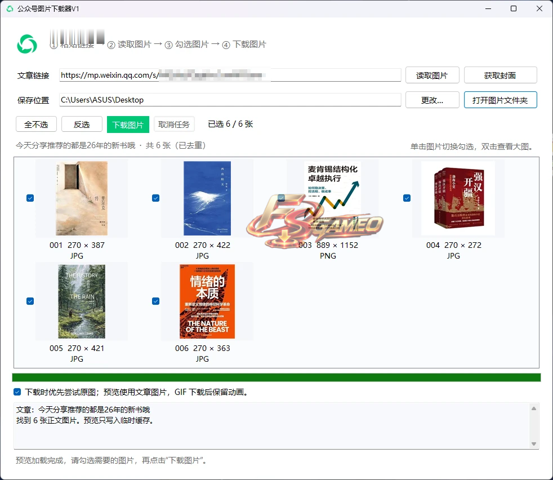Toggle checkbox for image 004

point(407,198)
